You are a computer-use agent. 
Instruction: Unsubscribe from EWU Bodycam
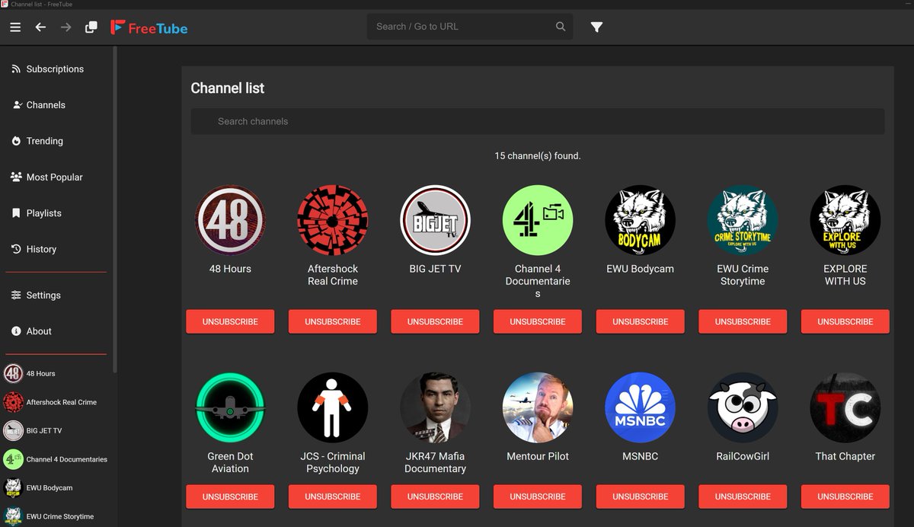click(640, 321)
